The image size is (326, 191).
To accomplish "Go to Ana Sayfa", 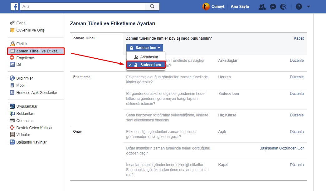I will pos(240,7).
